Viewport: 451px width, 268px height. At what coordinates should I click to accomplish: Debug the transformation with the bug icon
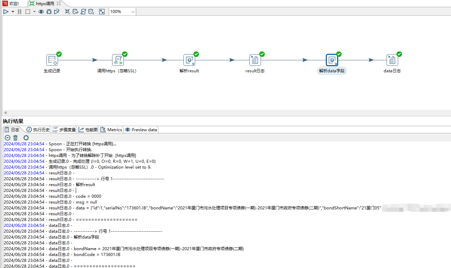tap(49, 11)
